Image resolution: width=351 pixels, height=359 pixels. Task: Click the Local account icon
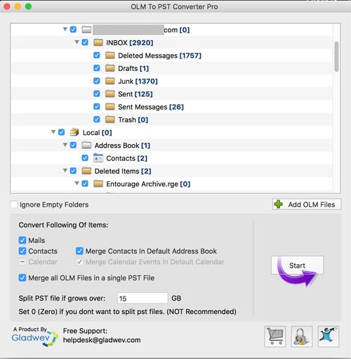[x=74, y=132]
